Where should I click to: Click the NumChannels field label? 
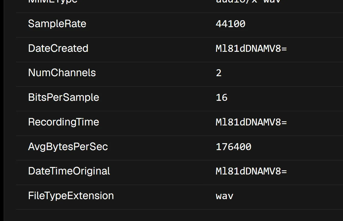[62, 73]
